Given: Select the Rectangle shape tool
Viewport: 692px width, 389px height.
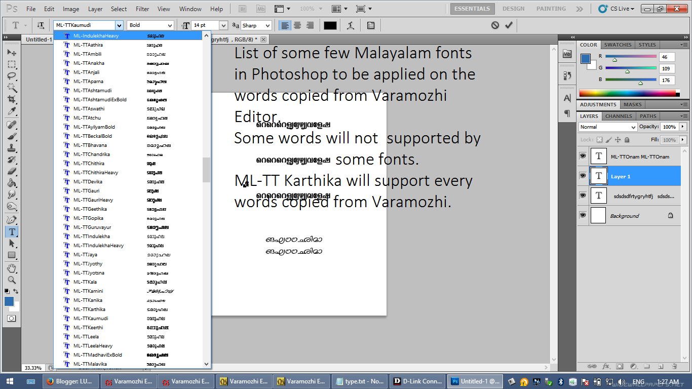Looking at the screenshot, I should point(12,255).
